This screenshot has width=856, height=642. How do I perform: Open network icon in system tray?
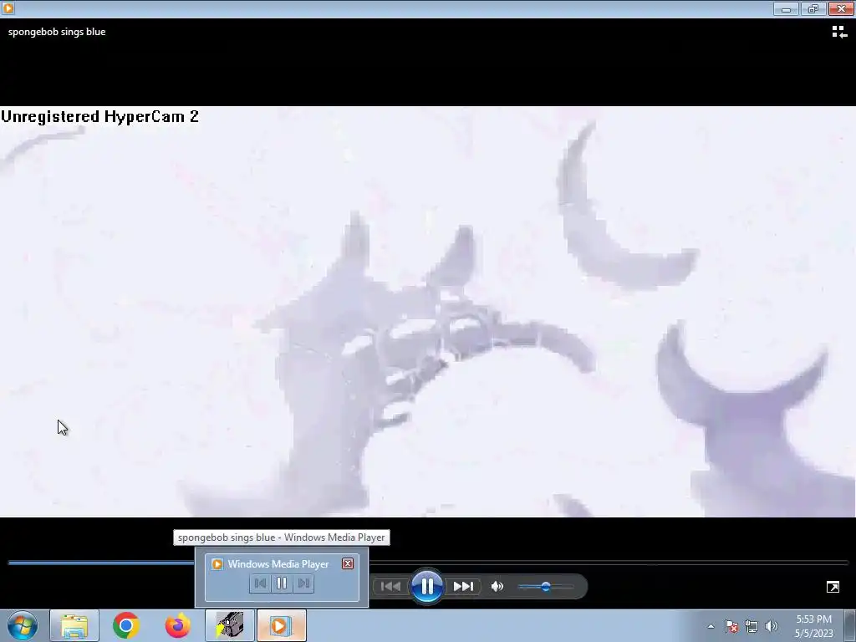click(x=752, y=626)
